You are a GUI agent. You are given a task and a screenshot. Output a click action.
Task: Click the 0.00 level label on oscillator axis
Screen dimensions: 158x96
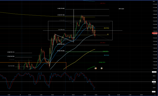click(x=154, y=92)
